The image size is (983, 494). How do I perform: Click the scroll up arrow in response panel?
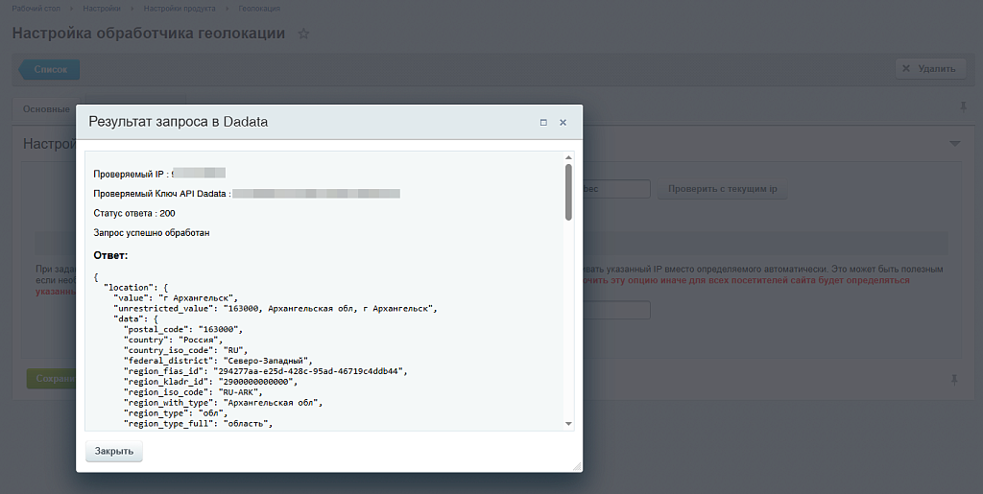tap(568, 157)
